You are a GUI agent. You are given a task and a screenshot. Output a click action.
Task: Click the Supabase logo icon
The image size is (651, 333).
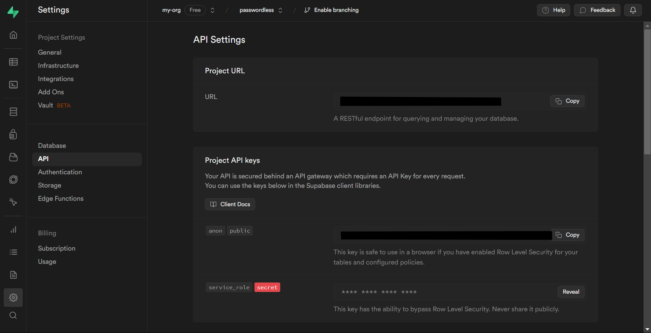pyautogui.click(x=13, y=12)
